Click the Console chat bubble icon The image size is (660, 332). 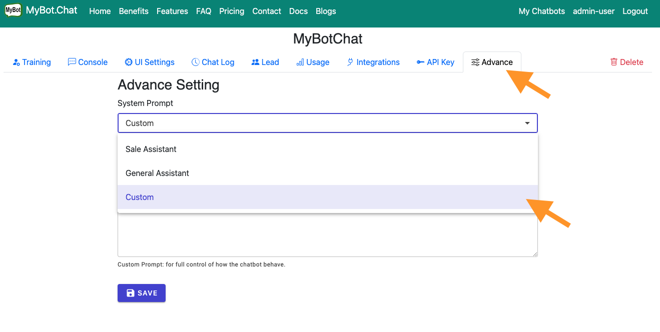[x=72, y=62]
